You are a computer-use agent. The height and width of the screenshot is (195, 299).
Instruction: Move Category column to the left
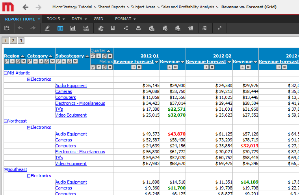(x=35, y=61)
